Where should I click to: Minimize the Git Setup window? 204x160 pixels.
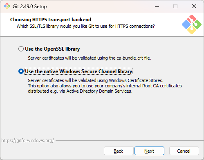coord(157,6)
